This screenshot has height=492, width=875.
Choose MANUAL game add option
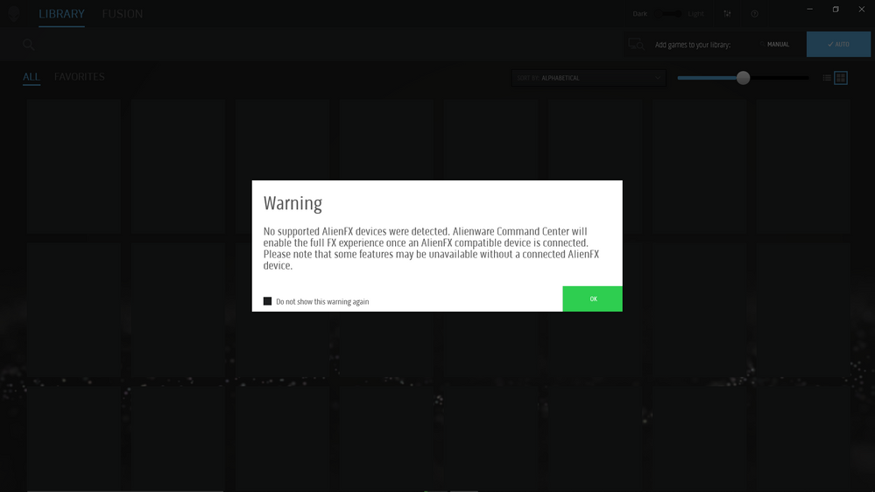pyautogui.click(x=774, y=45)
